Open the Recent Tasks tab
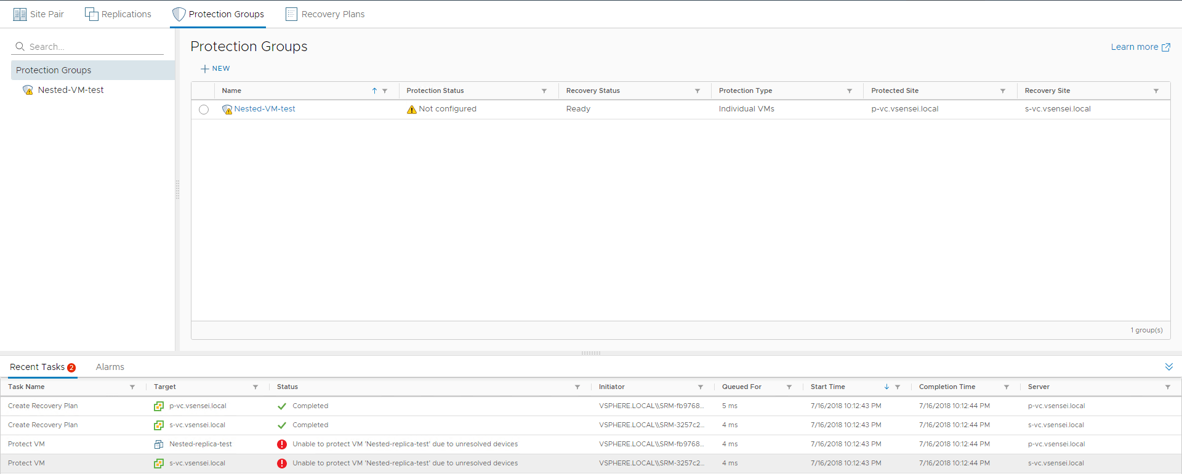The height and width of the screenshot is (474, 1182). coord(37,367)
